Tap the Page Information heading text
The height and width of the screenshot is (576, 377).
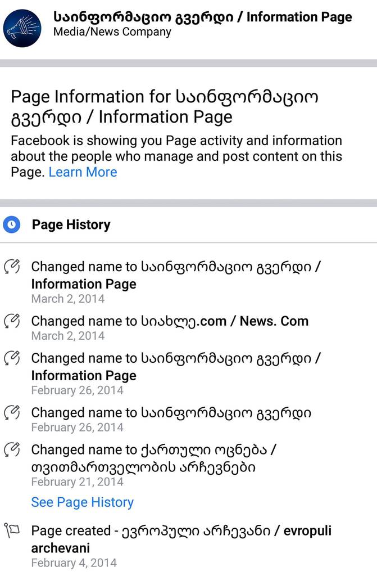[164, 106]
